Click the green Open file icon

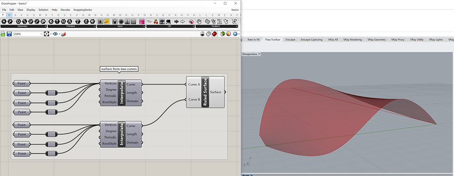[3, 34]
